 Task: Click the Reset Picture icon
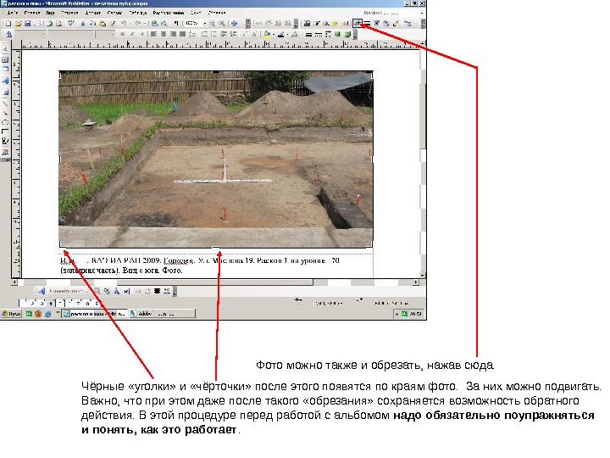tap(408, 24)
